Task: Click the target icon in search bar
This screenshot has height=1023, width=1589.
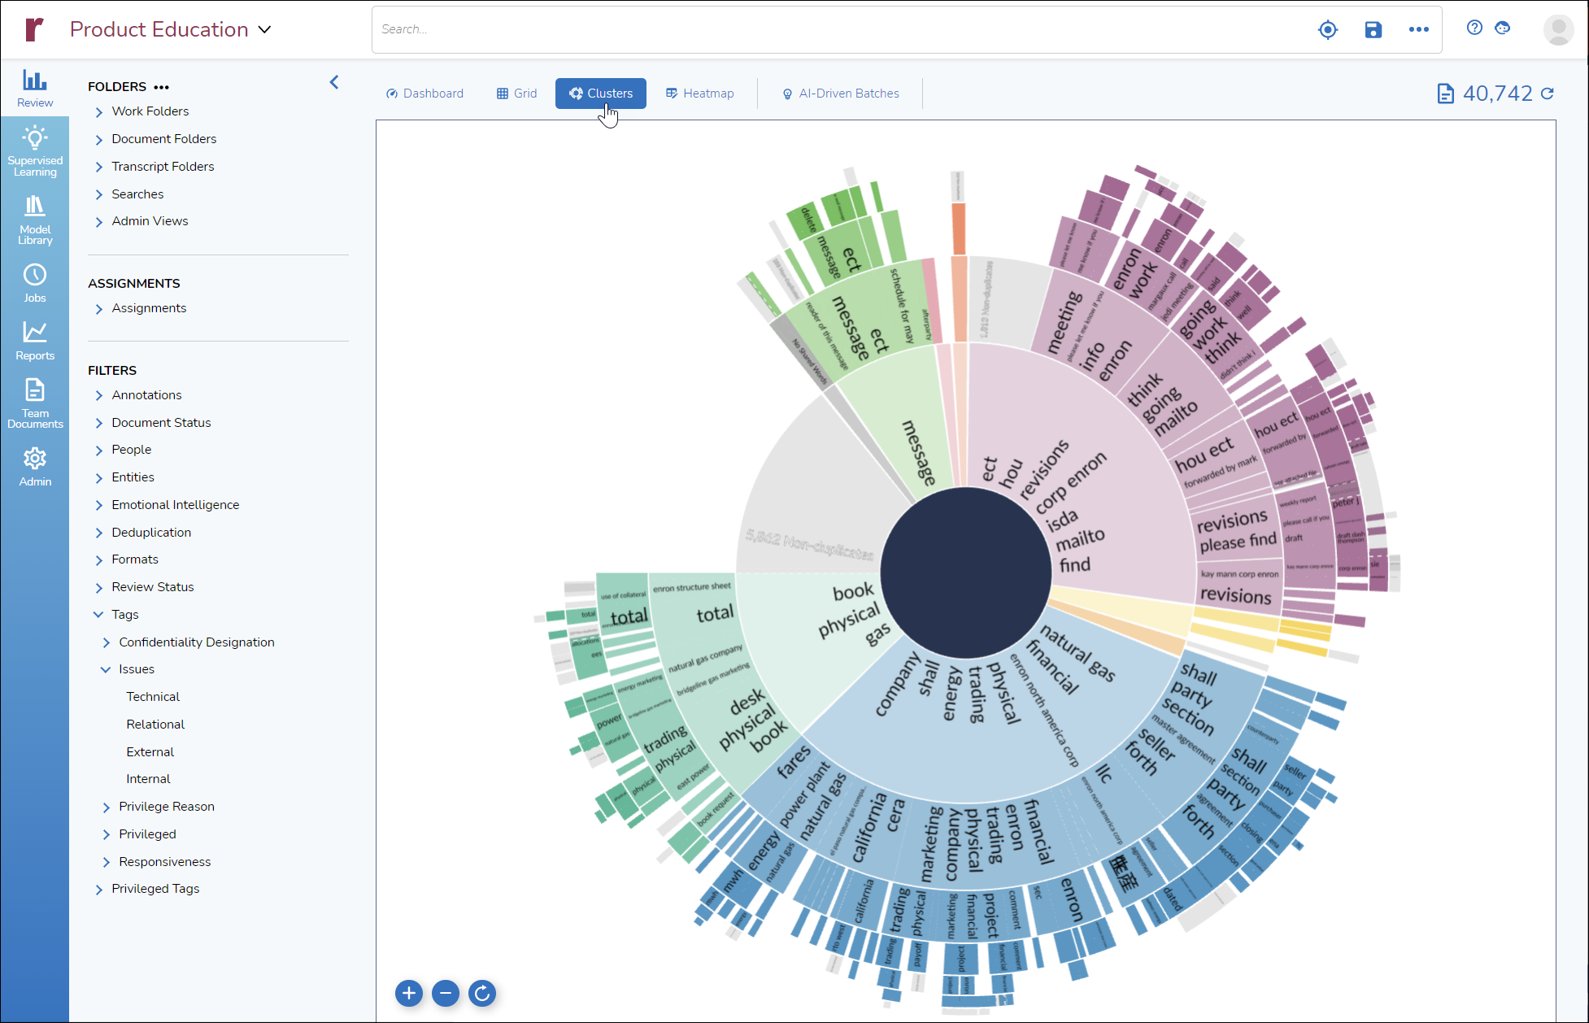Action: (1327, 30)
